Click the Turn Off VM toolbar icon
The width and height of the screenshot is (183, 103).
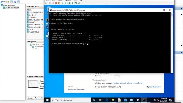[x=53, y=3]
